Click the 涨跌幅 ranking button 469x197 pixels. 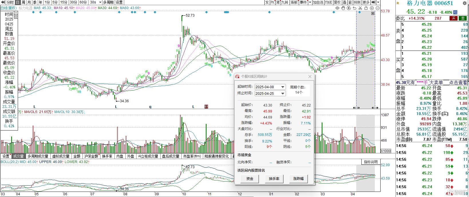click(x=298, y=179)
